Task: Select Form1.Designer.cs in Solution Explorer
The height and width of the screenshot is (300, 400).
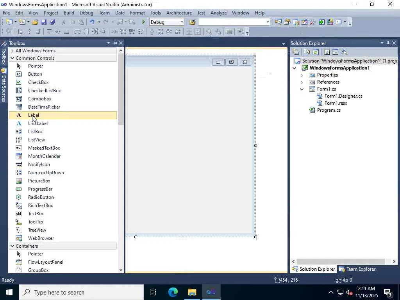Action: 343,96
